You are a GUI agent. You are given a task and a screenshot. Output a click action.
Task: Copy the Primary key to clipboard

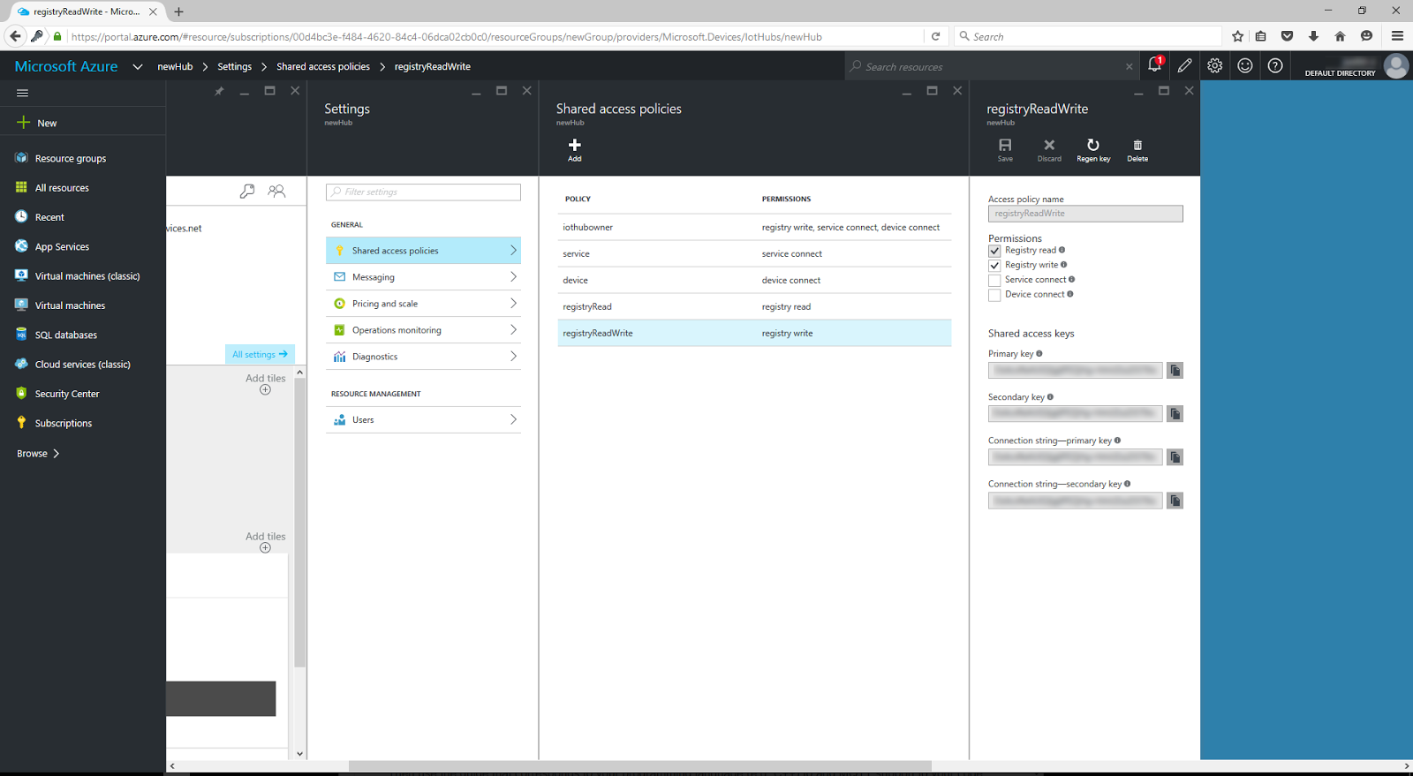pyautogui.click(x=1175, y=371)
